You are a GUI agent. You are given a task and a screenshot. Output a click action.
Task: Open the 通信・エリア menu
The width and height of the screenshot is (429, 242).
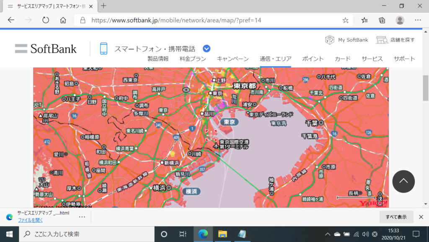276,59
